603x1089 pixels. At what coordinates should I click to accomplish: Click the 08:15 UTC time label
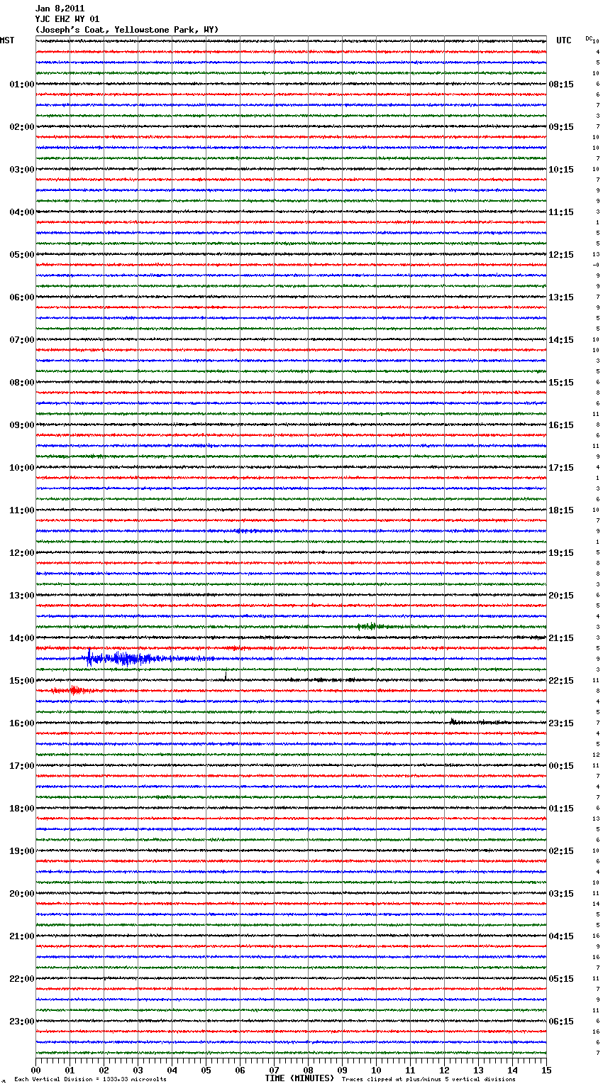(561, 84)
